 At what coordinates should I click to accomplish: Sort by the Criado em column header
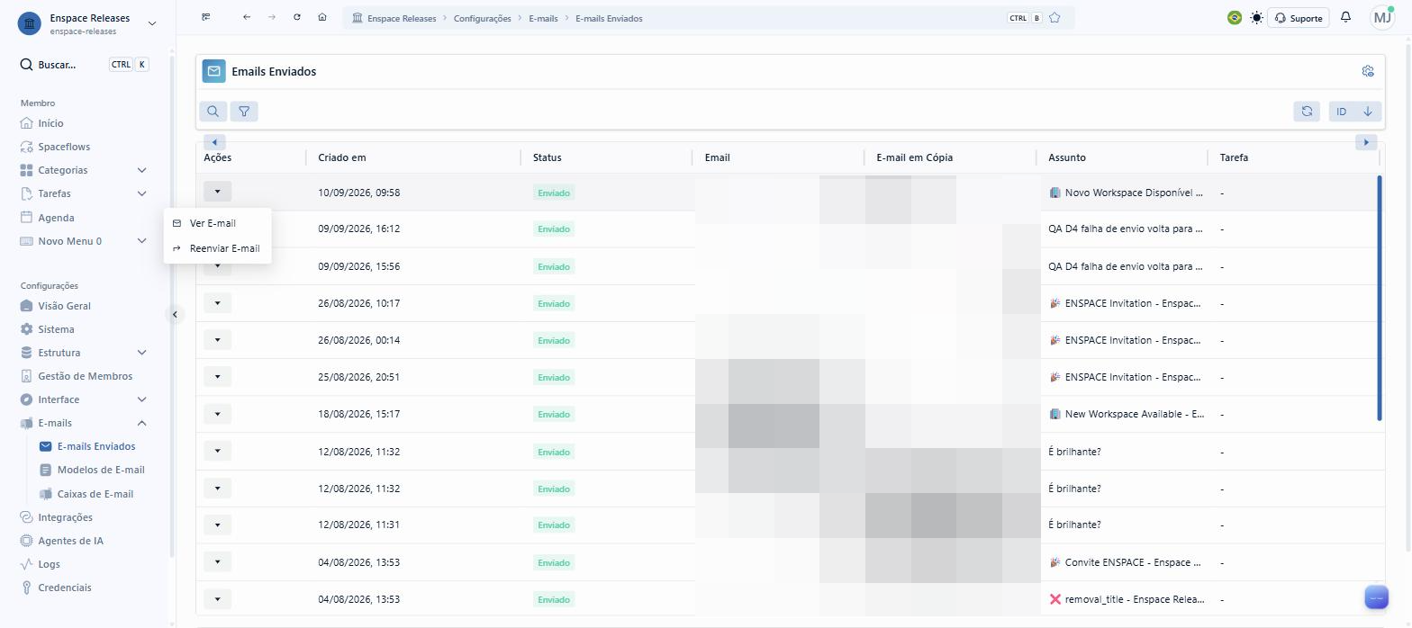(x=342, y=157)
